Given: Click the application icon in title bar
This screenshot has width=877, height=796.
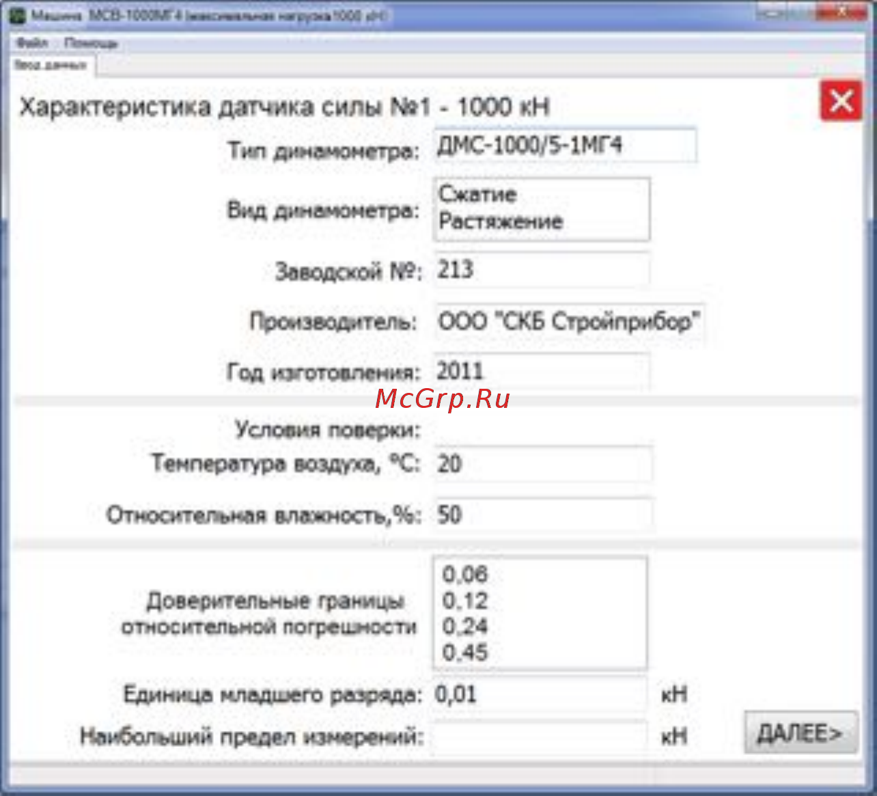Looking at the screenshot, I should click(18, 16).
